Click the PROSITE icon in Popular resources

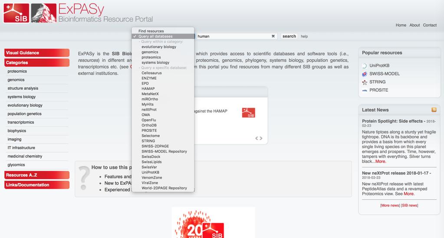click(365, 90)
